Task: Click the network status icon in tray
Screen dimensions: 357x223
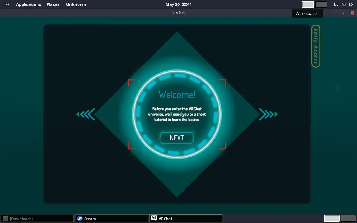Action: coord(336,4)
